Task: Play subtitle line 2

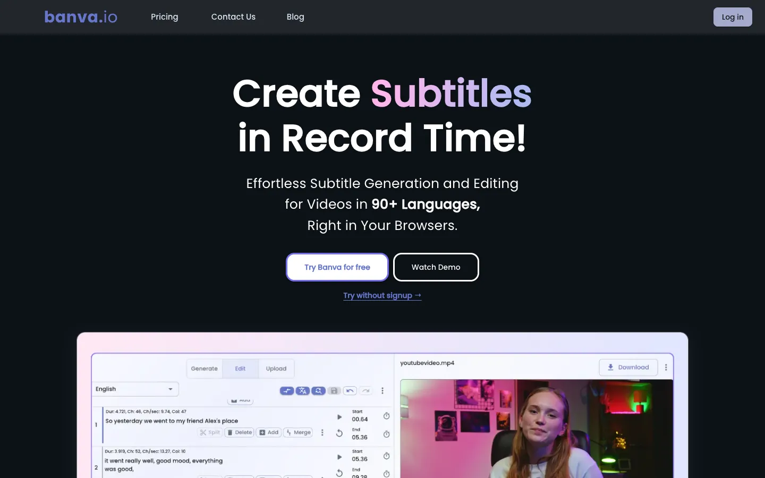Action: 339,457
